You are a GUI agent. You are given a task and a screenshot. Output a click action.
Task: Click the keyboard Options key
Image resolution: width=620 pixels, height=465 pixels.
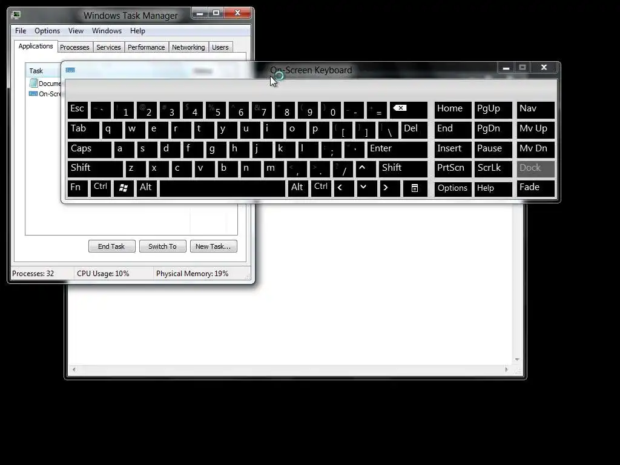(453, 188)
